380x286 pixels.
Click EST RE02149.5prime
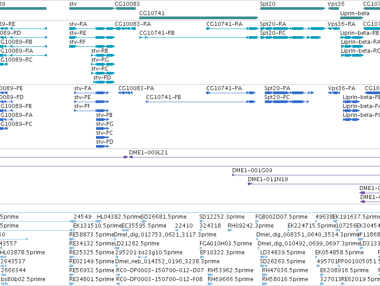click(92, 261)
